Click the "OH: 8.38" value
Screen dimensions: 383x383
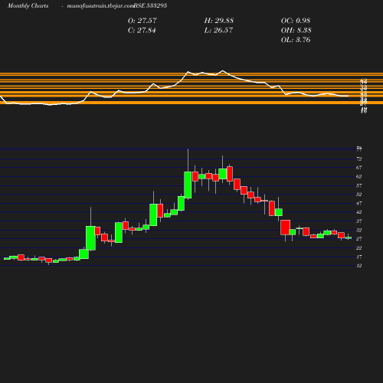pos(296,31)
